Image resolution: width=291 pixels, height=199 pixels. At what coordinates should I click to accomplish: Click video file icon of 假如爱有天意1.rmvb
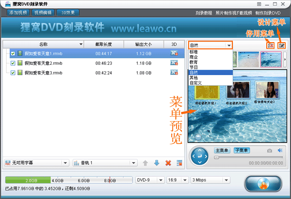click(x=20, y=53)
